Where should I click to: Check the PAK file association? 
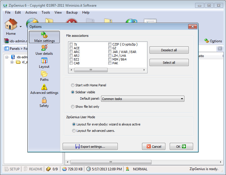(110, 63)
